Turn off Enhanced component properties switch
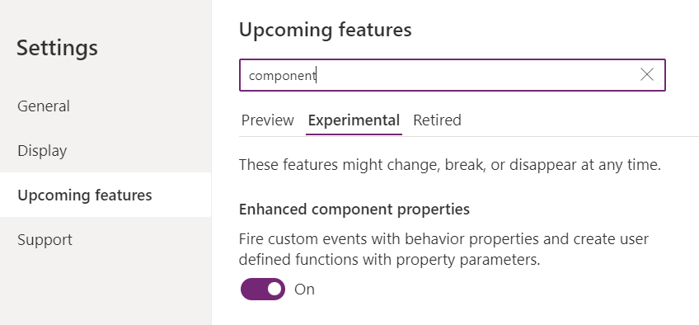This screenshot has width=699, height=325. 263,290
